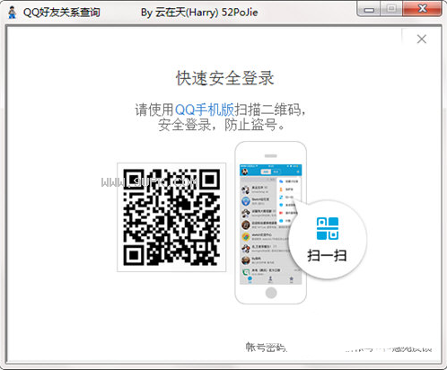Close the window with the red X
This screenshot has width=447, height=370.
(x=422, y=9)
